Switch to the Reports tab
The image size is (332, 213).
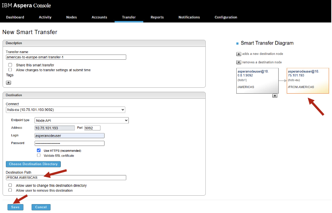point(157,17)
